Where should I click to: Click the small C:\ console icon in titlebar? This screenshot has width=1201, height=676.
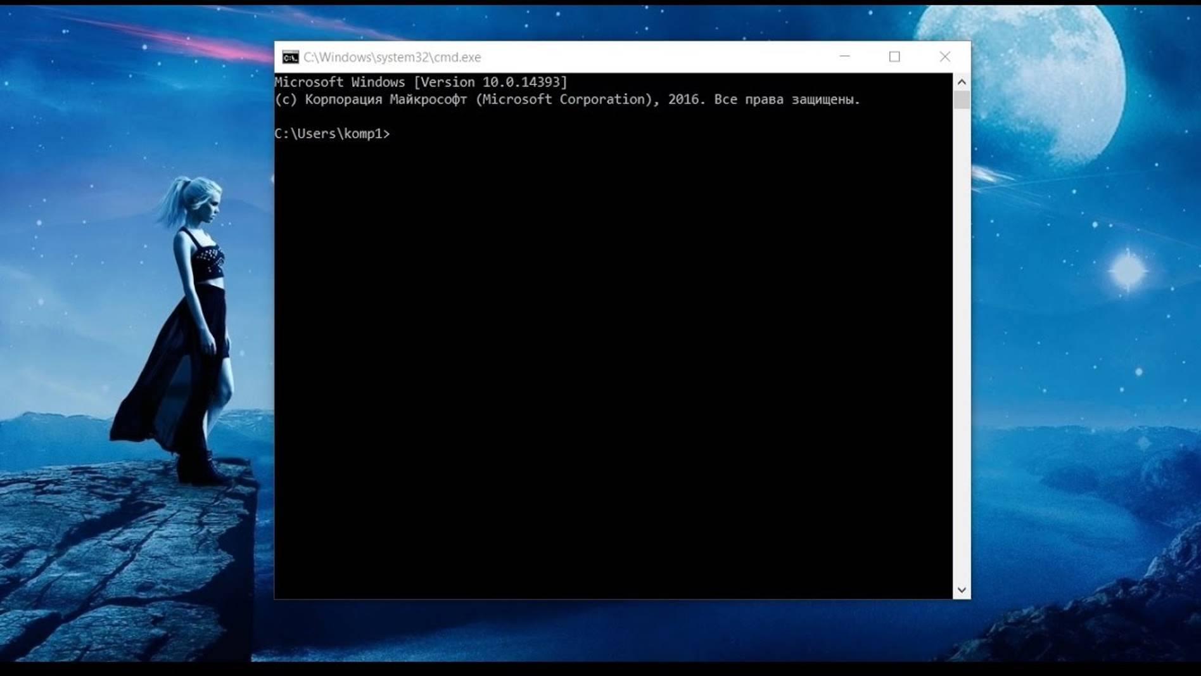[x=291, y=57]
